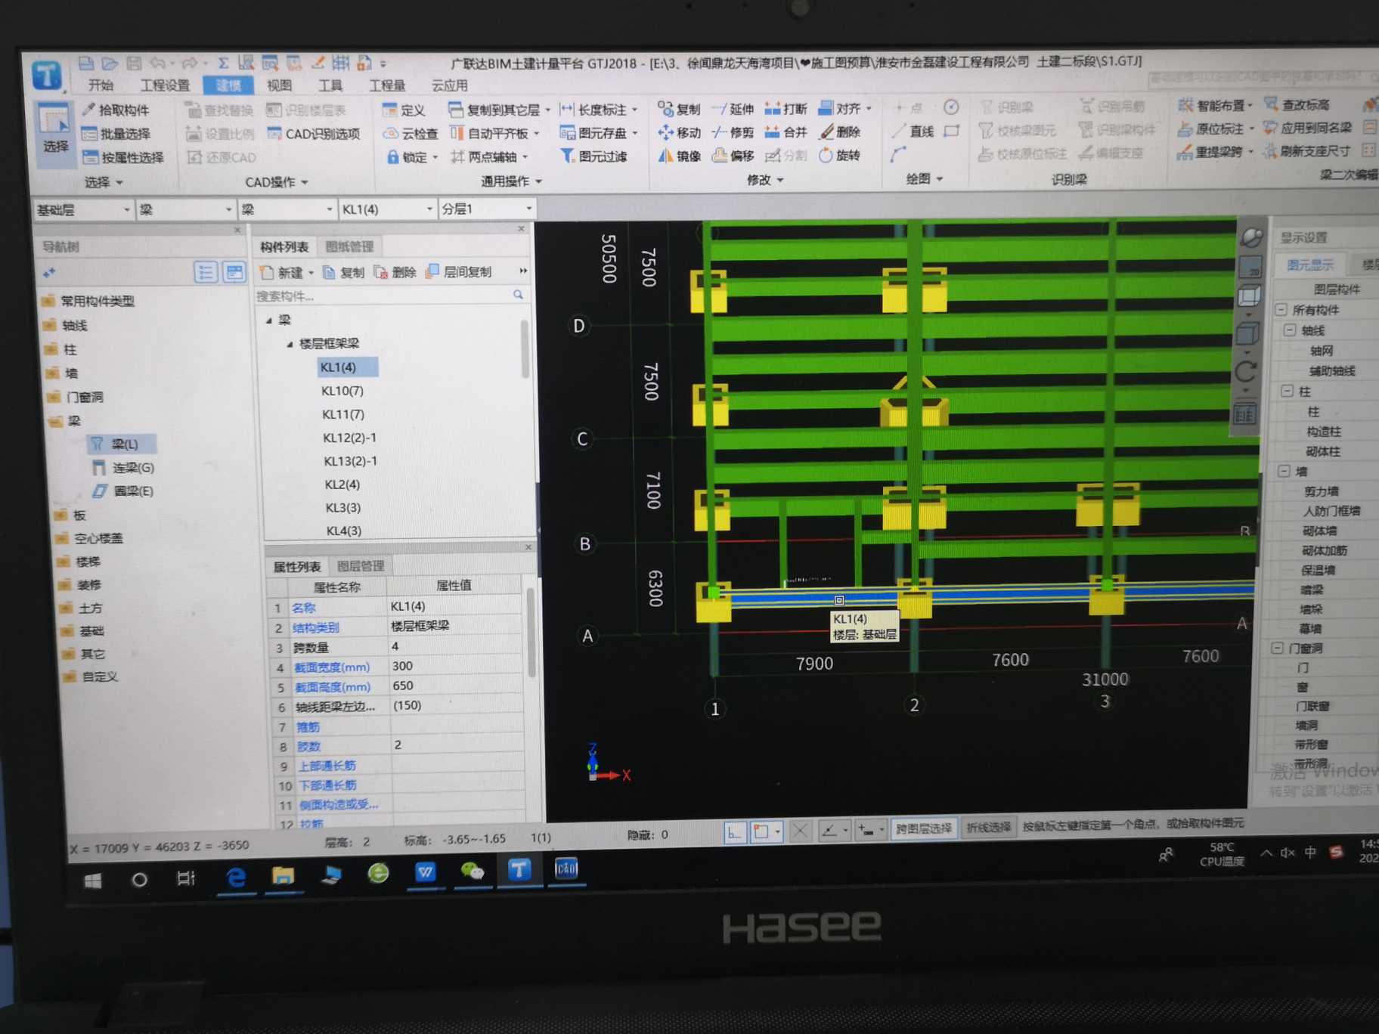Switch to 图层管理 tab
Screen dimensions: 1379x1034
click(361, 566)
